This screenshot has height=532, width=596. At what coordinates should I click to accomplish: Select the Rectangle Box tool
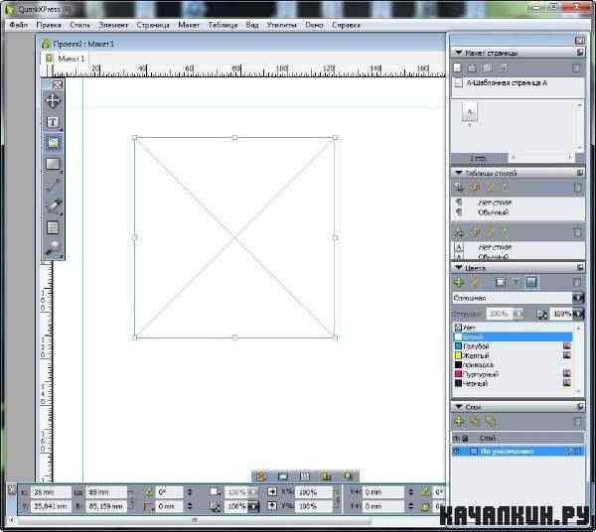coord(53,164)
